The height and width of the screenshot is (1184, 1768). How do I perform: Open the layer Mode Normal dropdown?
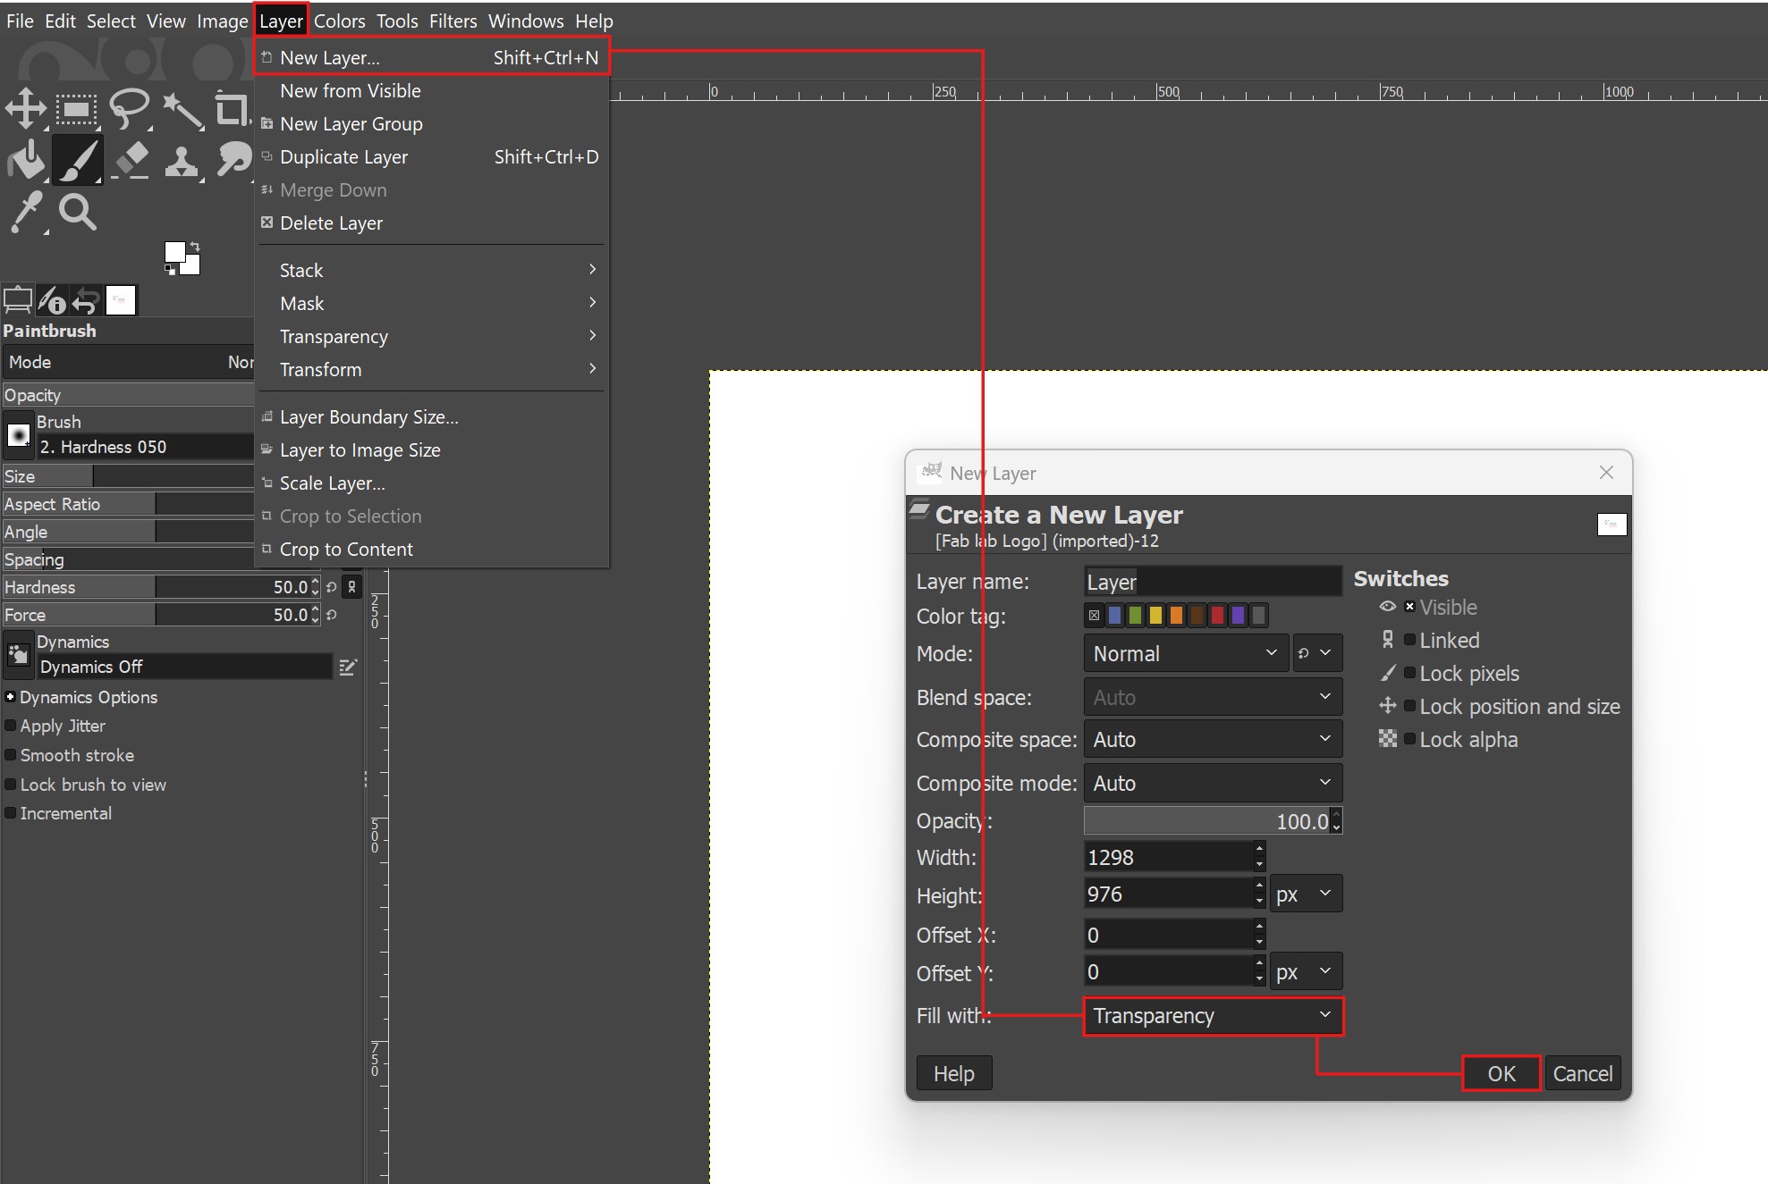(1186, 653)
